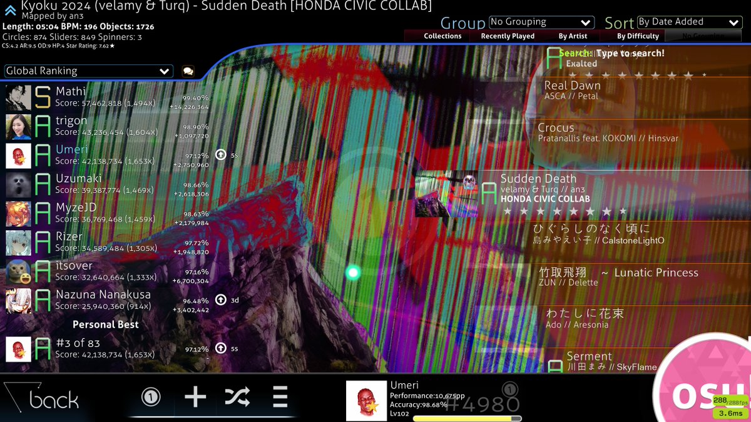Click Rizer's leaderboard score entry
Screen dimensions: 751x422
108,243
